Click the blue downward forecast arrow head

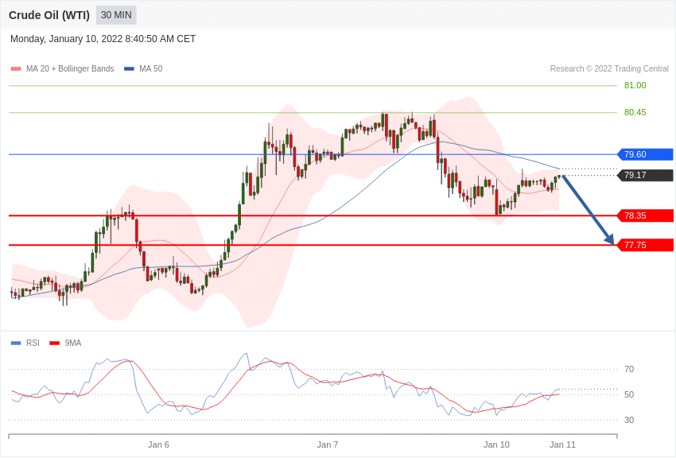point(610,239)
